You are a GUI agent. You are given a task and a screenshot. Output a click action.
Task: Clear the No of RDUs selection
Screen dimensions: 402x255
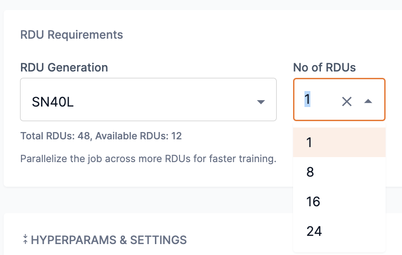pyautogui.click(x=347, y=102)
